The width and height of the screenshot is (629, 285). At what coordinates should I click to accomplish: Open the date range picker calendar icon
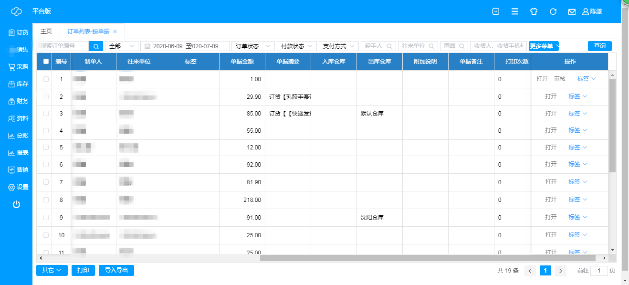[x=147, y=46]
